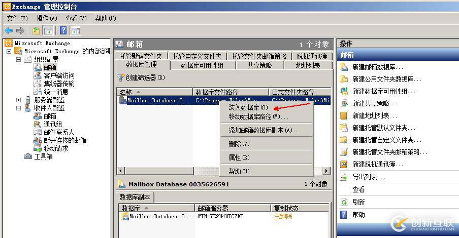The height and width of the screenshot is (238, 459).
Task: Switch to the 数据库可用性组 tab
Action: click(202, 65)
